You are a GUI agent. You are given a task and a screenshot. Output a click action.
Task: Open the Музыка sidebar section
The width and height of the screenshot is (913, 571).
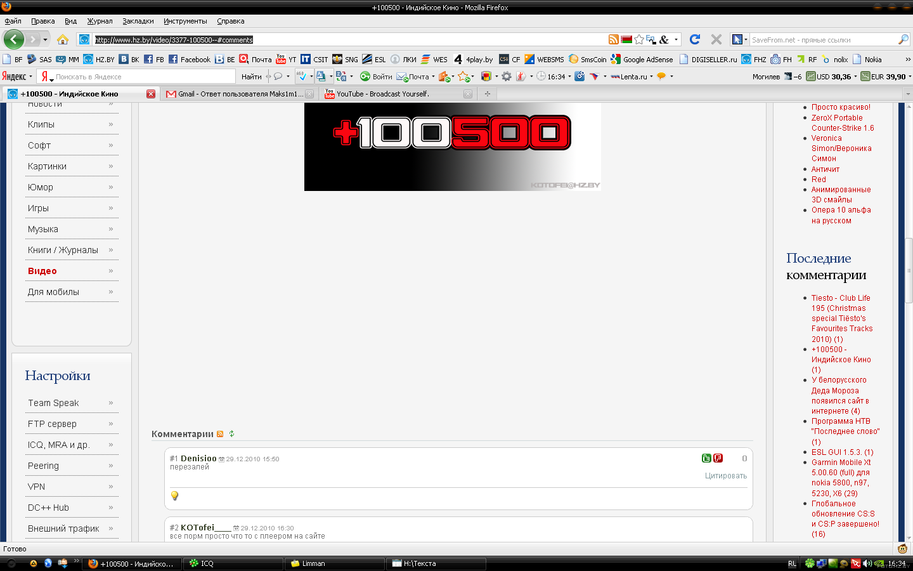pyautogui.click(x=43, y=229)
